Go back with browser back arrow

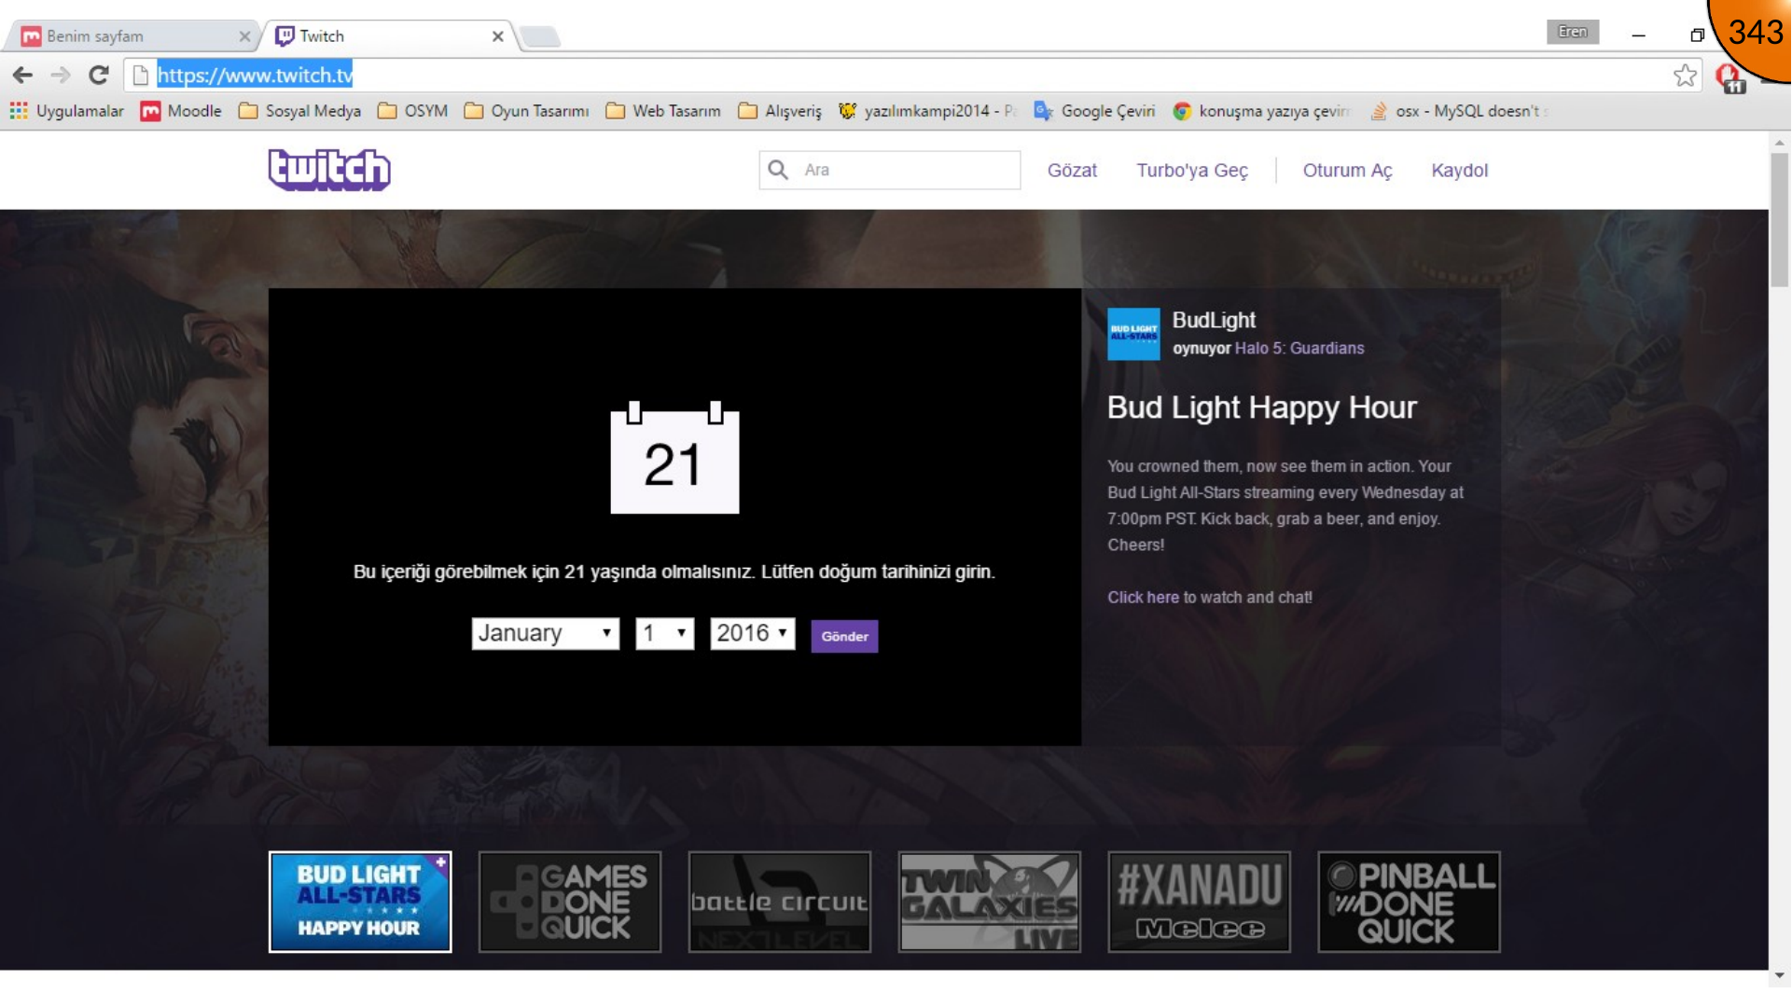22,76
